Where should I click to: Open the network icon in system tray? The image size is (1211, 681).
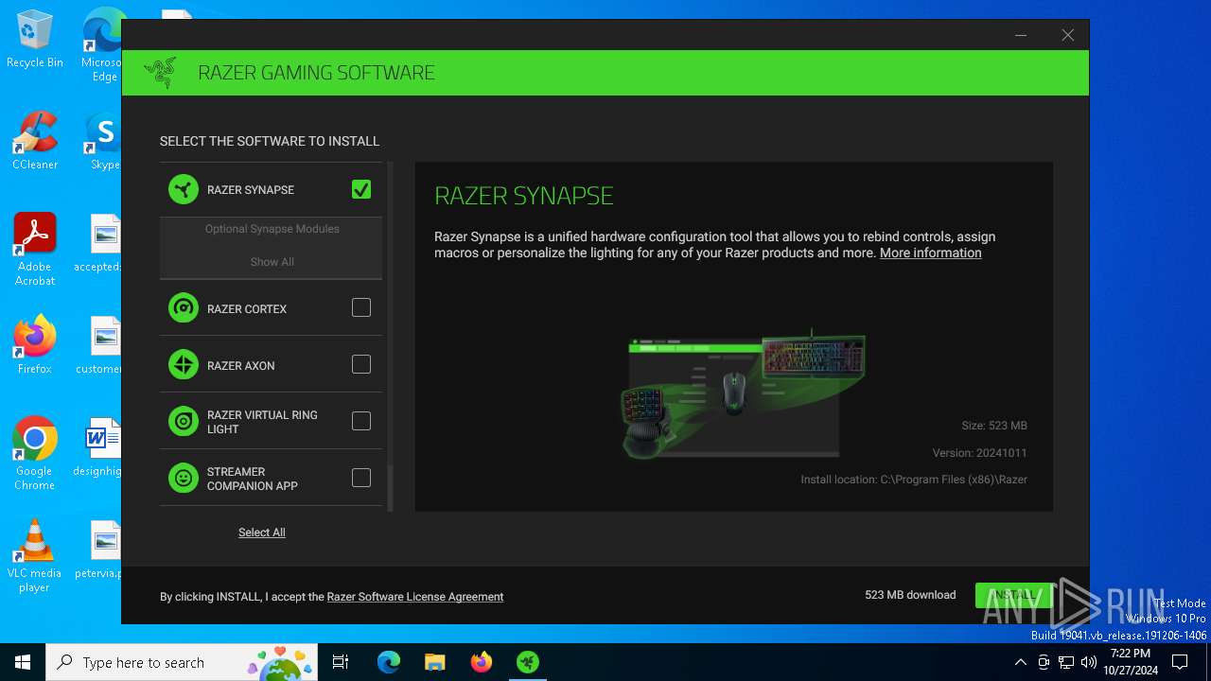[1066, 662]
